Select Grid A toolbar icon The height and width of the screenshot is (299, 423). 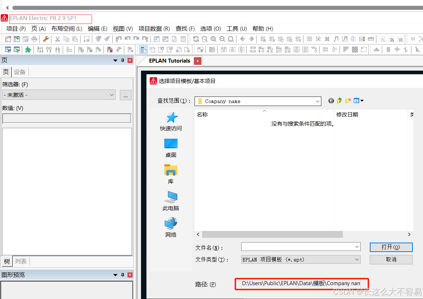(x=263, y=39)
